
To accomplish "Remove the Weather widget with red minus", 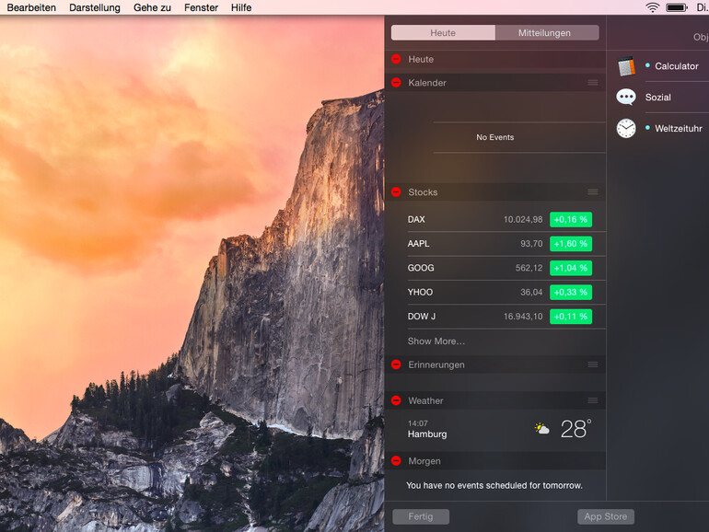I will pyautogui.click(x=396, y=400).
